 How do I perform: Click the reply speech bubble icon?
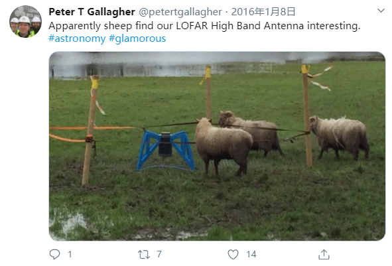coord(54,254)
